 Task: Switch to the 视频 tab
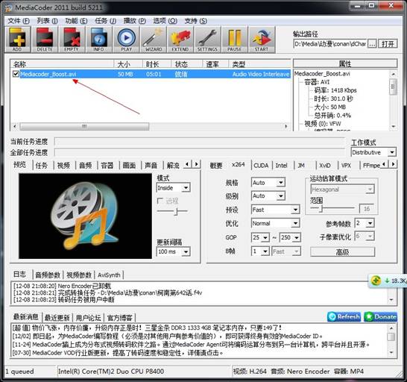pos(63,166)
